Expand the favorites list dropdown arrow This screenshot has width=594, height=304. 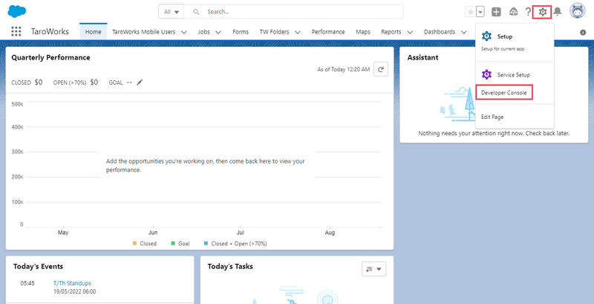[480, 12]
